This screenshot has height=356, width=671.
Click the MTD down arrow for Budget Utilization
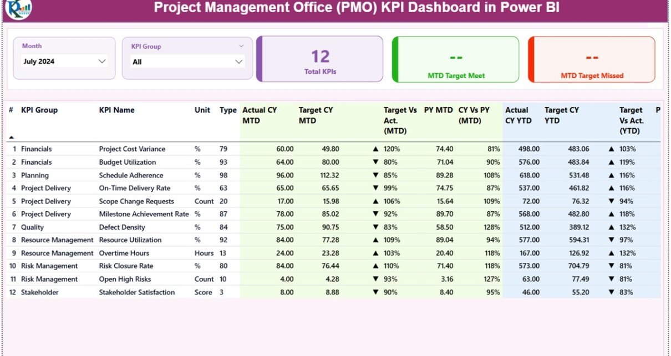tap(375, 162)
